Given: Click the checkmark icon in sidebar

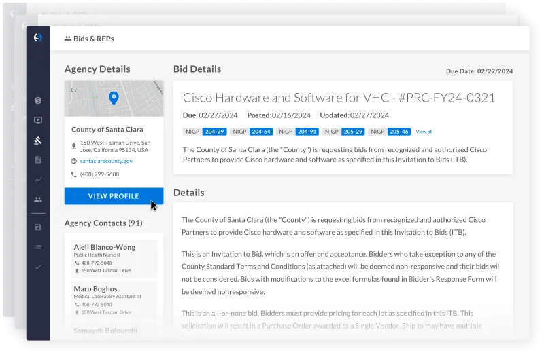Looking at the screenshot, I should (38, 267).
